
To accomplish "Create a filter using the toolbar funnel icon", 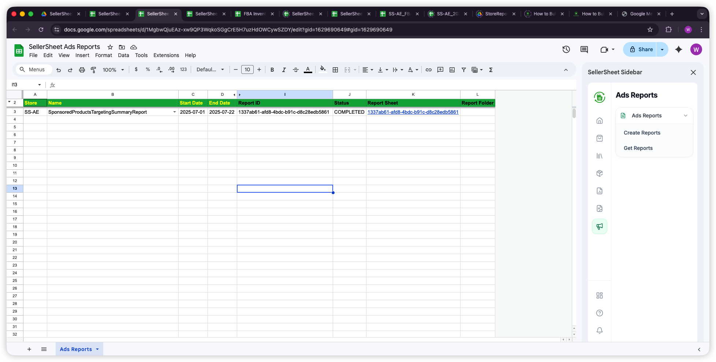I will pyautogui.click(x=463, y=69).
